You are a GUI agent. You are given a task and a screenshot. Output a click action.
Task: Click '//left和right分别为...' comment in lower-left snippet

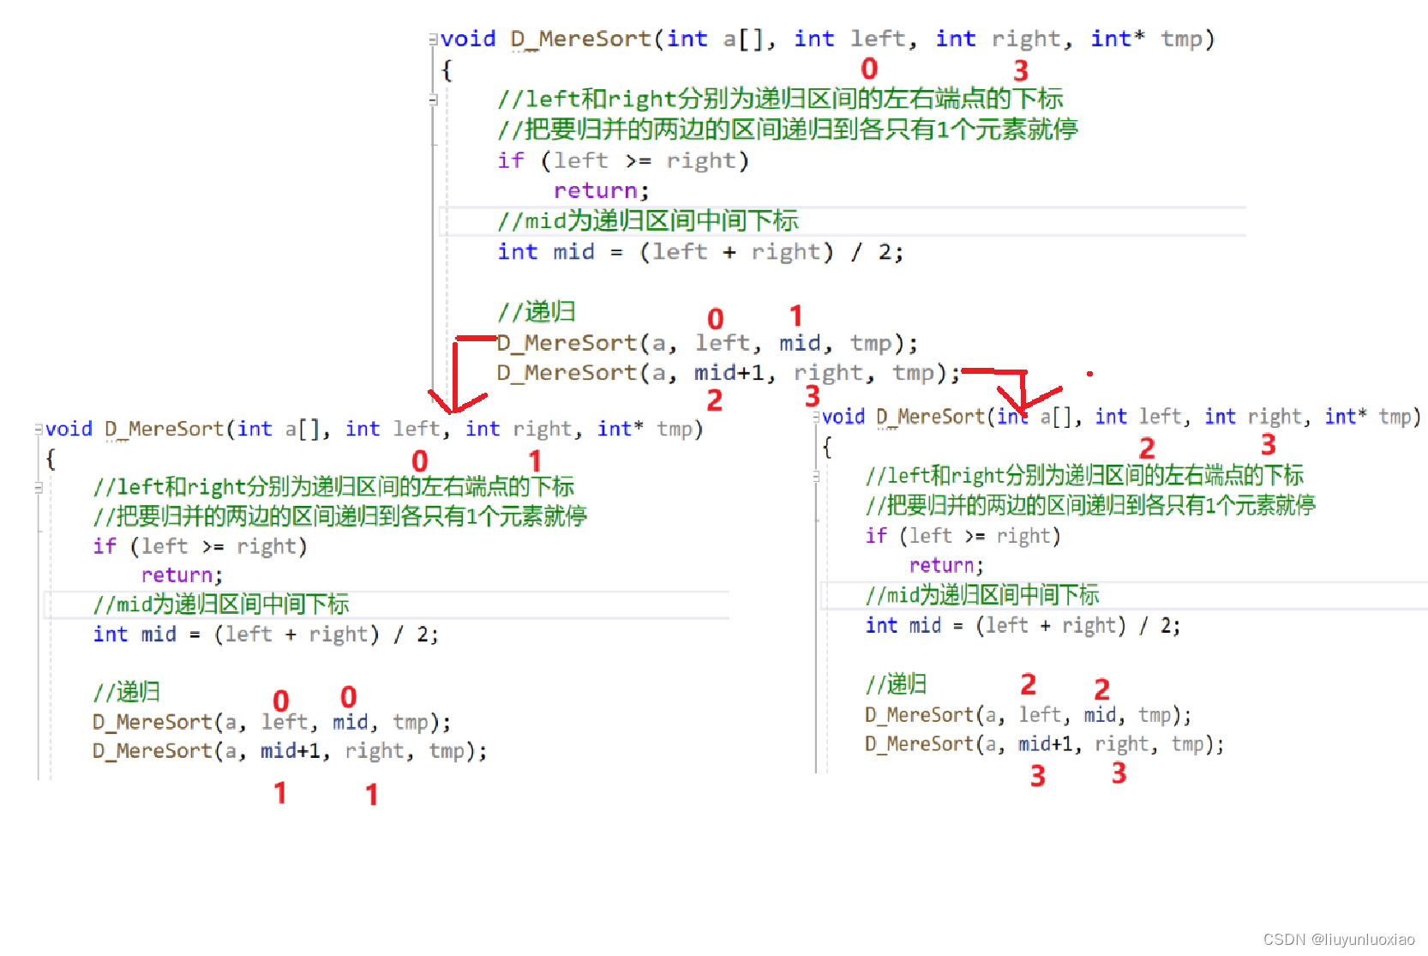click(x=333, y=487)
